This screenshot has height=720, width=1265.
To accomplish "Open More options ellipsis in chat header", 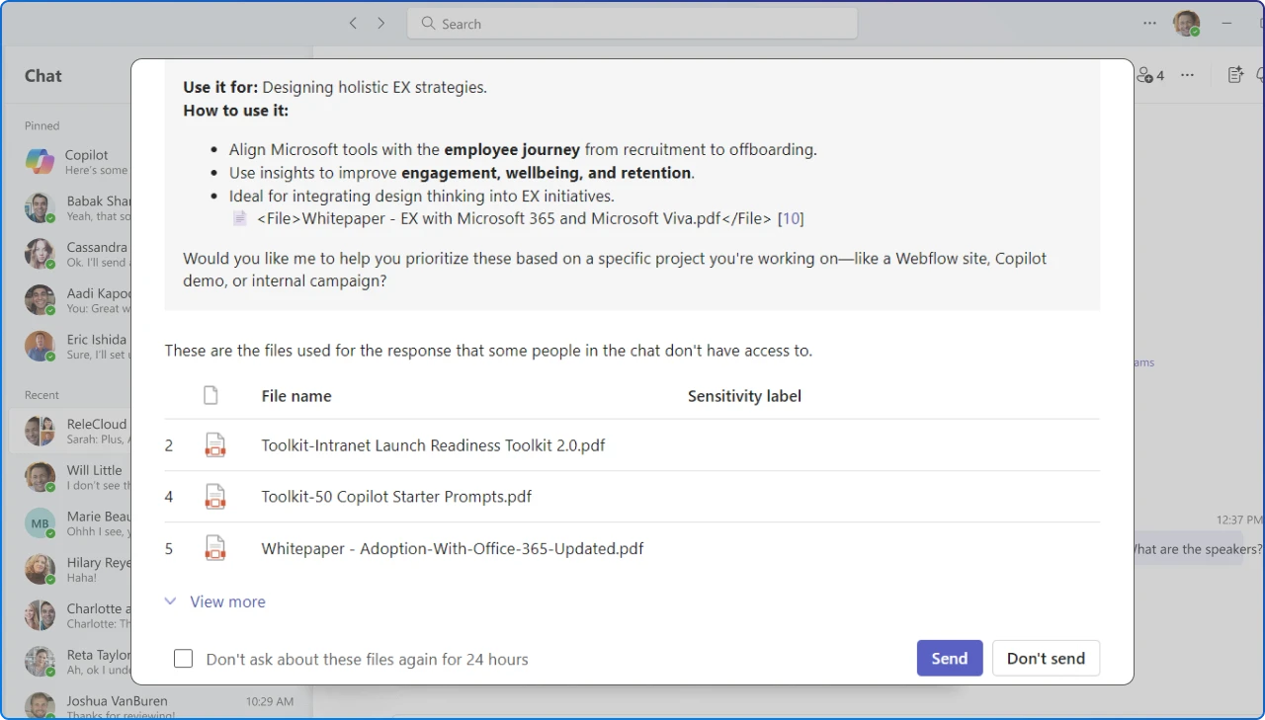I will [x=1188, y=75].
